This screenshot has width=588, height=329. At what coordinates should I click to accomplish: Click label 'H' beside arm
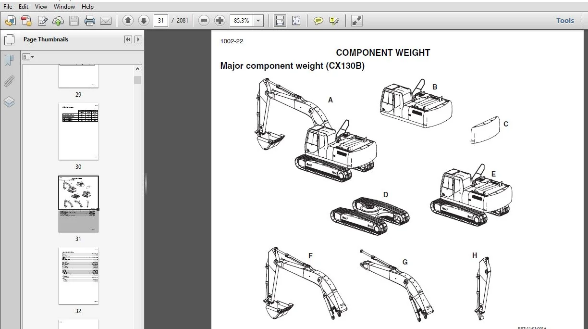(475, 255)
